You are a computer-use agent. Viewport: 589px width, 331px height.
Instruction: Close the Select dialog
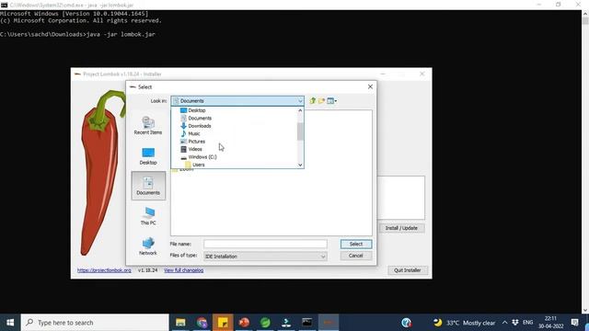click(x=370, y=86)
